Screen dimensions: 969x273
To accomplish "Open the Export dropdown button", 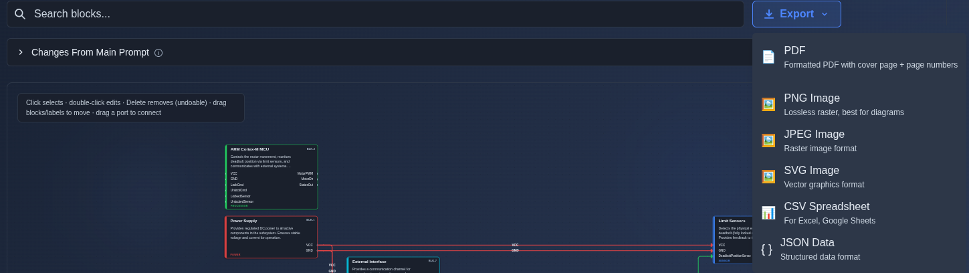I will click(x=796, y=14).
